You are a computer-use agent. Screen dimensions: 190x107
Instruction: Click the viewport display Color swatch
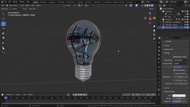[x=179, y=96]
